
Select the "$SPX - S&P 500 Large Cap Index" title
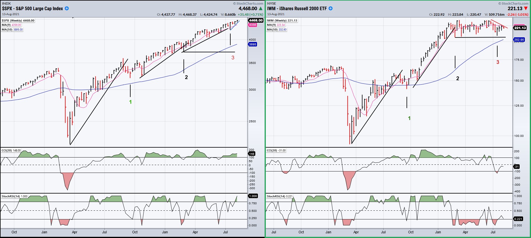tap(32, 8)
